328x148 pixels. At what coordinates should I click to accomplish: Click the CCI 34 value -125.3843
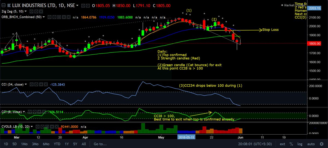pyautogui.click(x=57, y=84)
